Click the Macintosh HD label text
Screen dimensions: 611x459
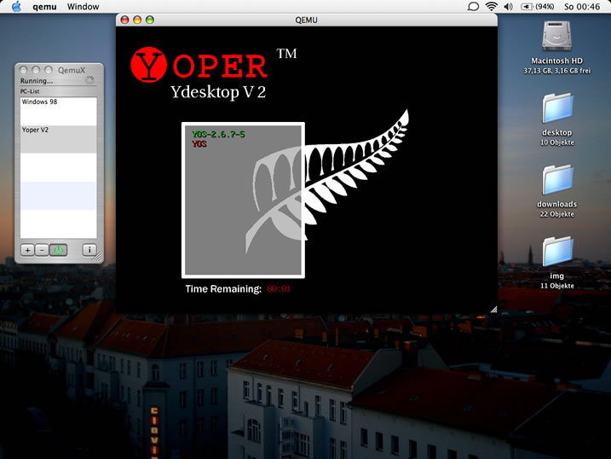556,61
